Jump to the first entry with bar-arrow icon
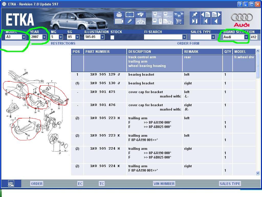 pos(205,22)
